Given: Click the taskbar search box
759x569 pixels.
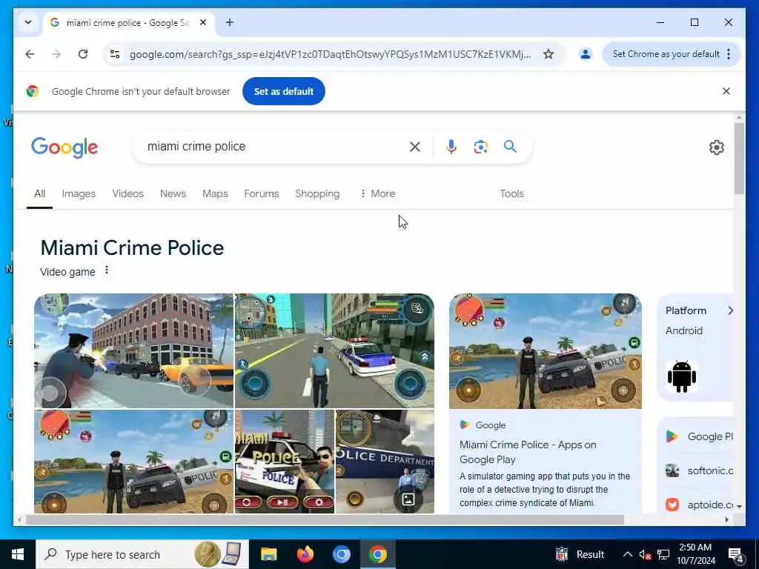Looking at the screenshot, I should pos(142,554).
